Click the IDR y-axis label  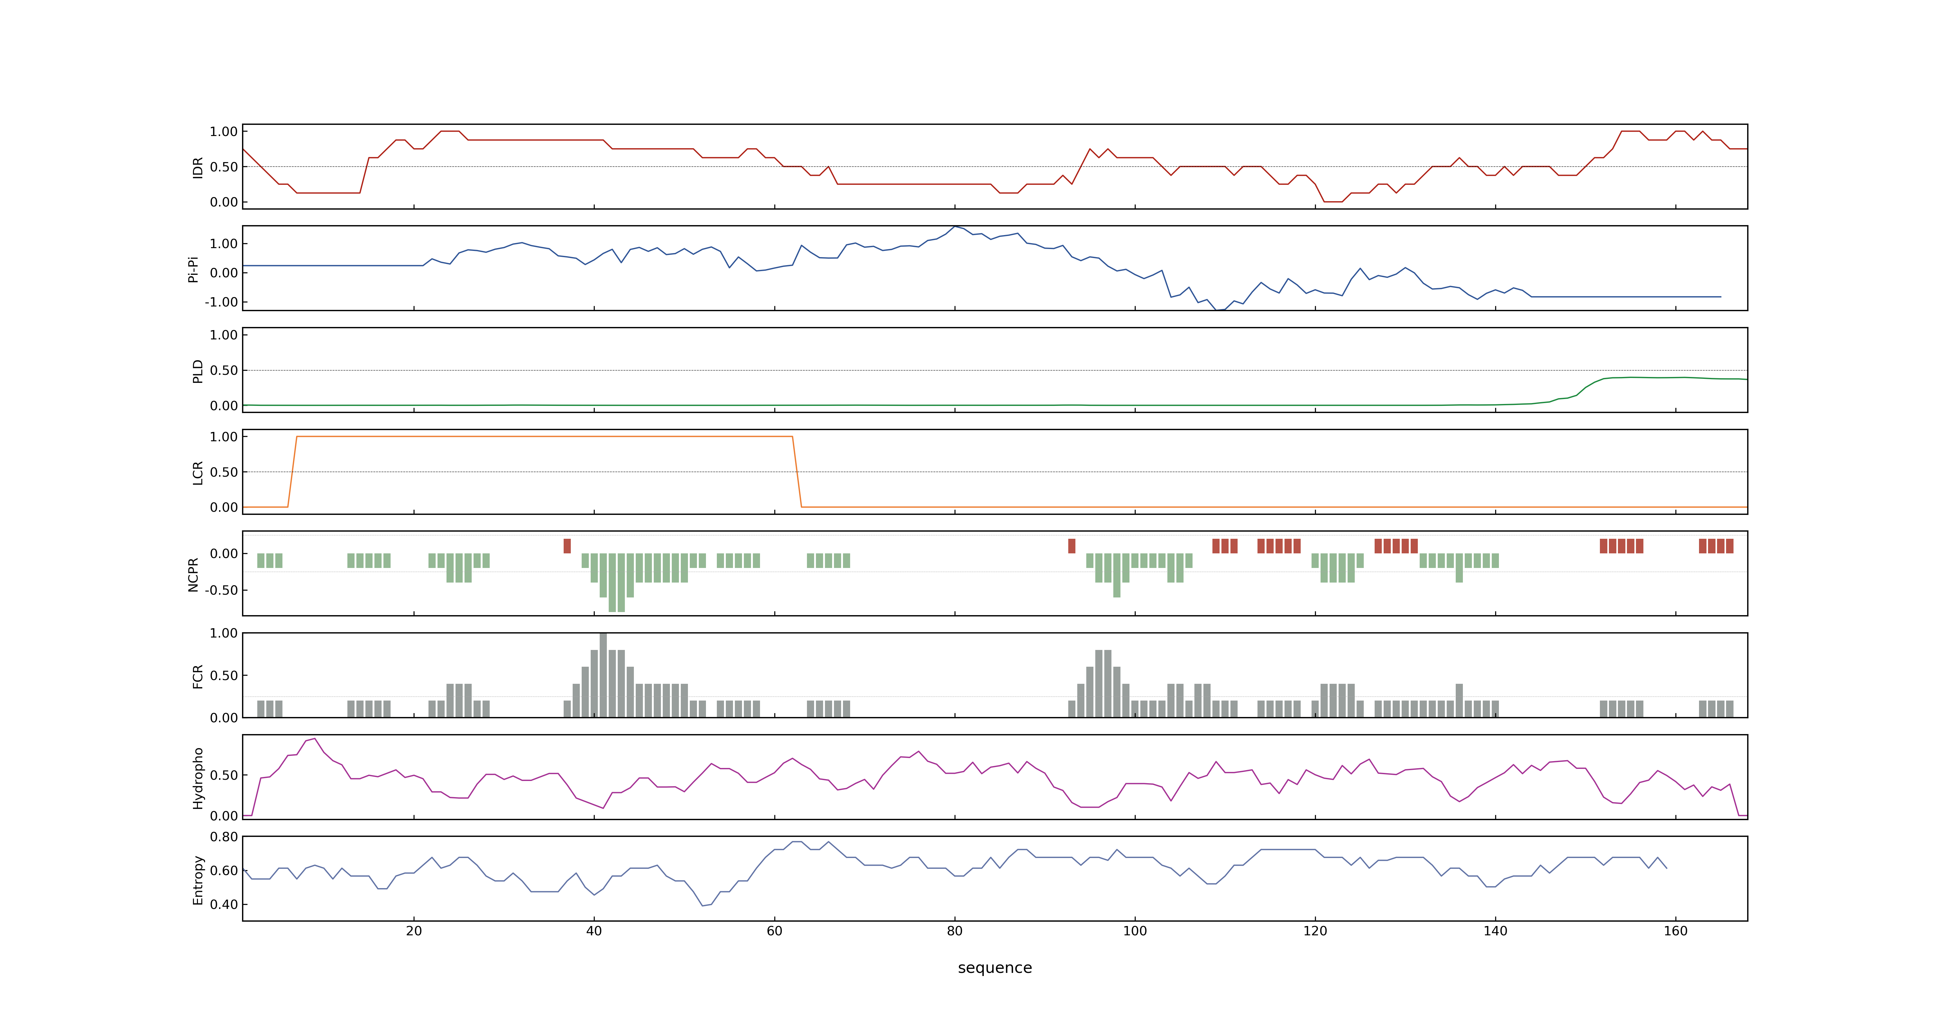click(198, 167)
